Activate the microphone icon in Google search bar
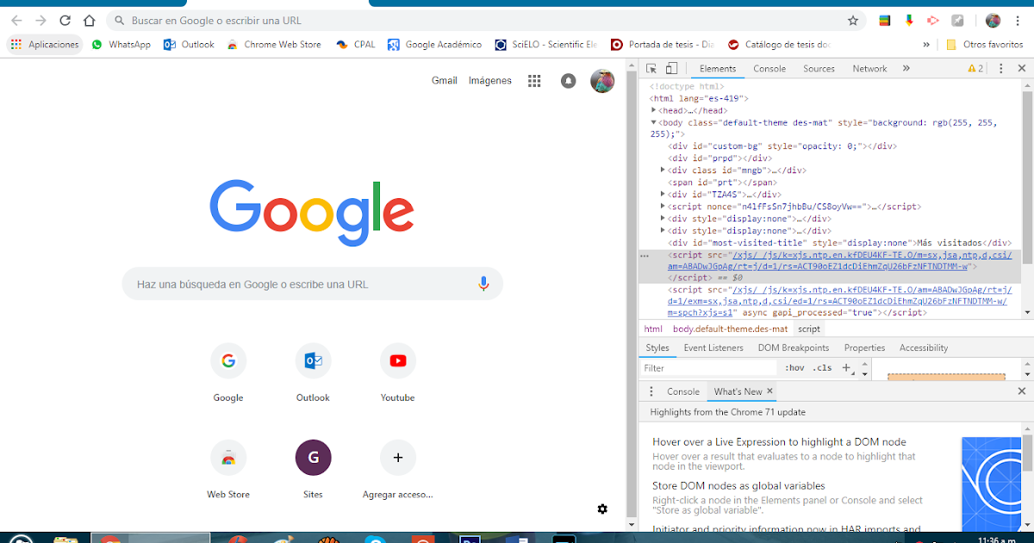 [483, 284]
